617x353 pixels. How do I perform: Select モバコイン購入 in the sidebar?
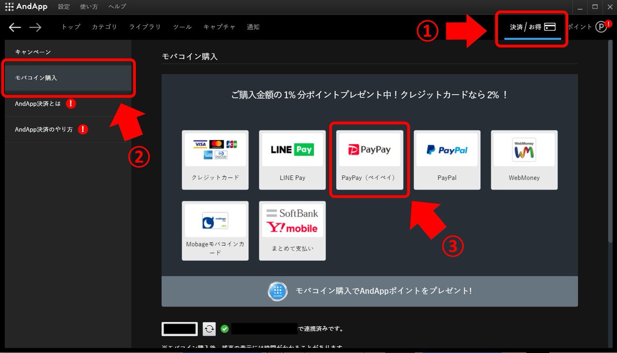coord(68,78)
